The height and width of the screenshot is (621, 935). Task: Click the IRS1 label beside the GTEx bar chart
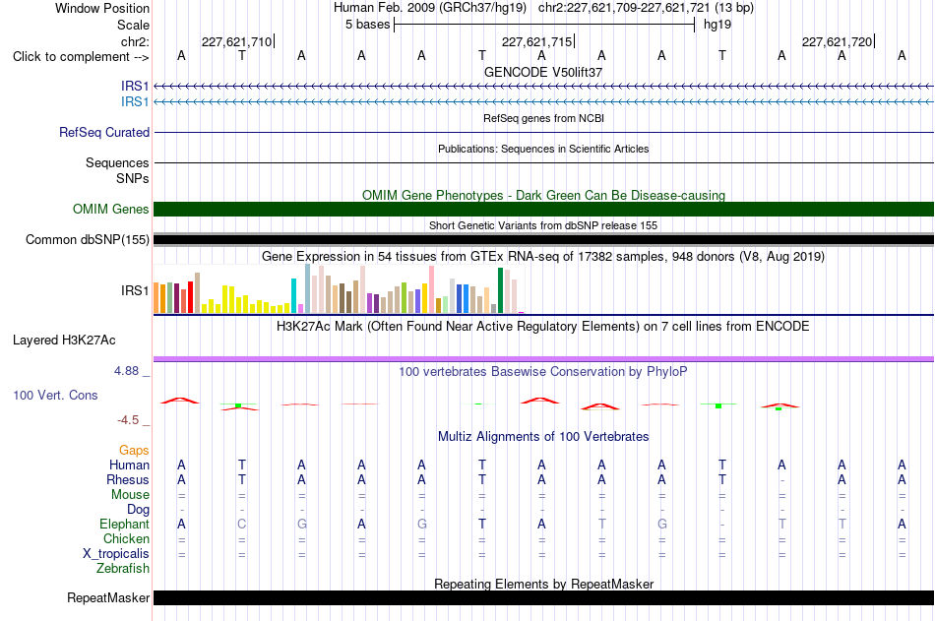click(x=135, y=290)
